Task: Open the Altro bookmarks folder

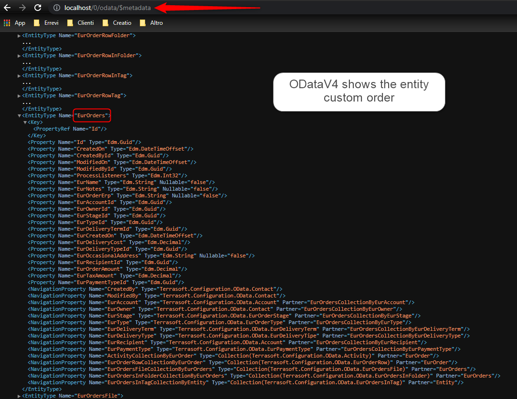Action: tap(151, 23)
